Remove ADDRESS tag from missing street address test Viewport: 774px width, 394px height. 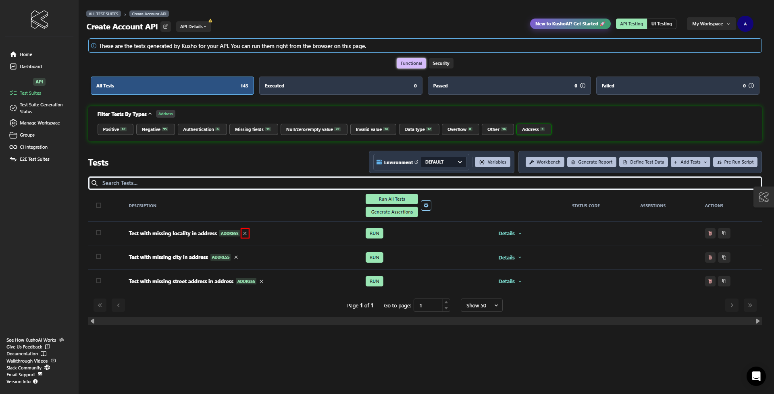click(x=261, y=282)
